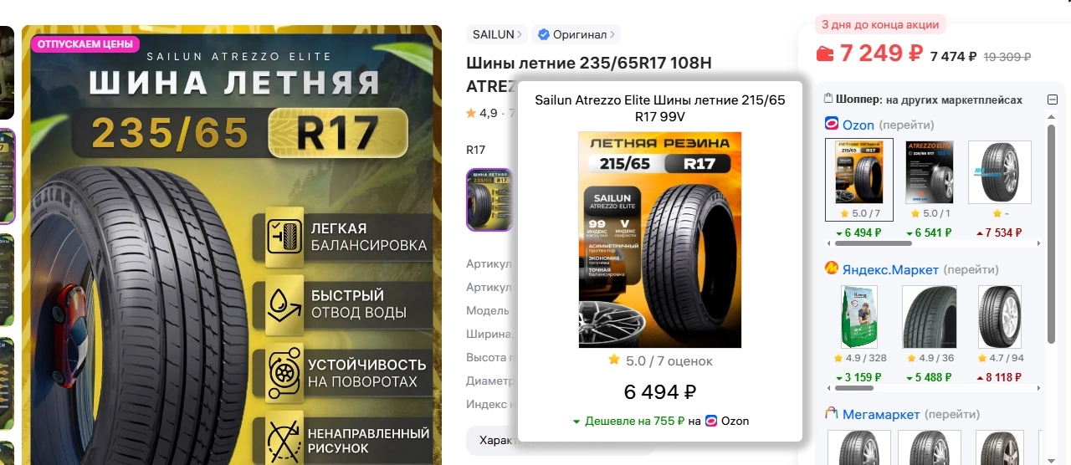Collapse the Шоппер panel with minus icon
This screenshot has height=465, width=1071.
pyautogui.click(x=1053, y=100)
